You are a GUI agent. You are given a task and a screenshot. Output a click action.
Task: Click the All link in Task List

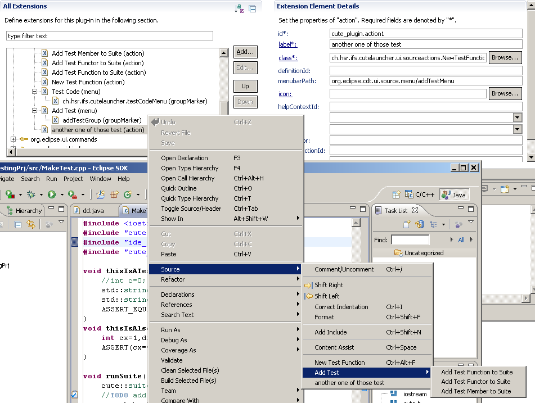tap(461, 239)
